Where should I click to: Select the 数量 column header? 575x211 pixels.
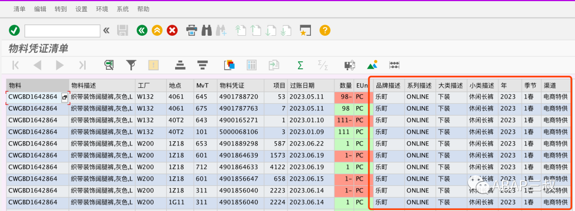[x=344, y=85]
